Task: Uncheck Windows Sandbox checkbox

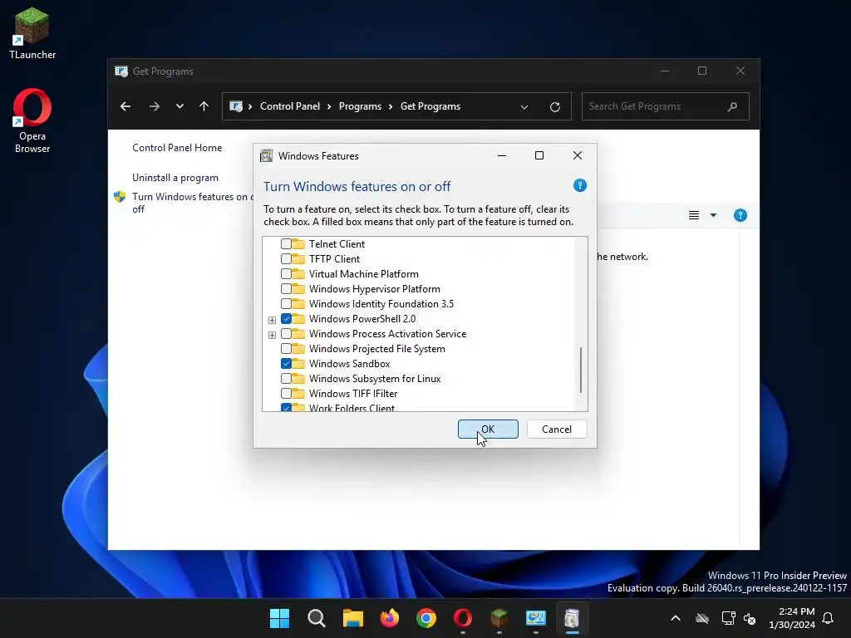Action: coord(286,364)
